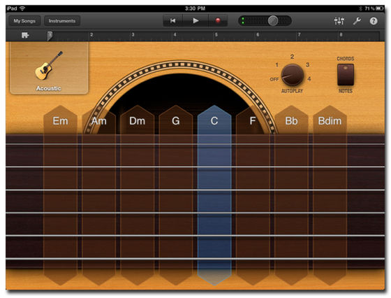This screenshot has width=391, height=298.
Task: Toggle the Chords/Notes switch
Action: pos(346,74)
